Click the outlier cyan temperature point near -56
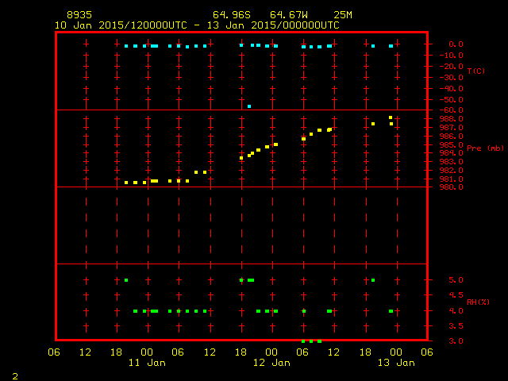This screenshot has height=381, width=508. coord(249,106)
